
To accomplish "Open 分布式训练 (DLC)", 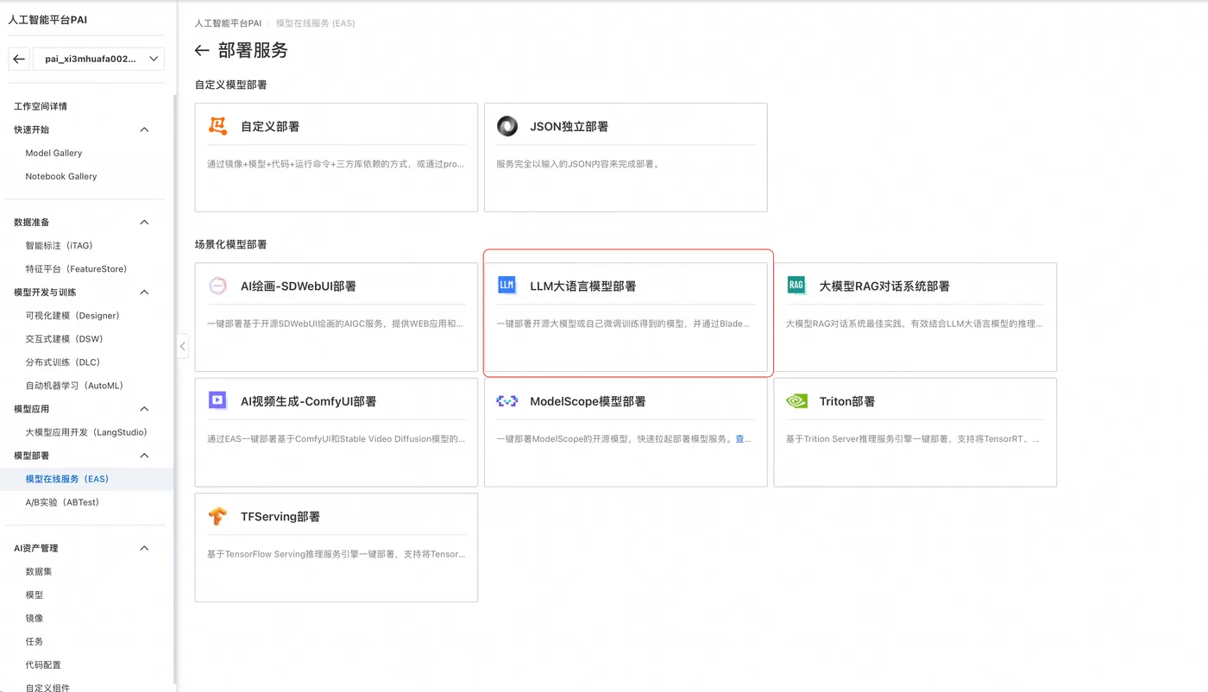I will tap(63, 362).
